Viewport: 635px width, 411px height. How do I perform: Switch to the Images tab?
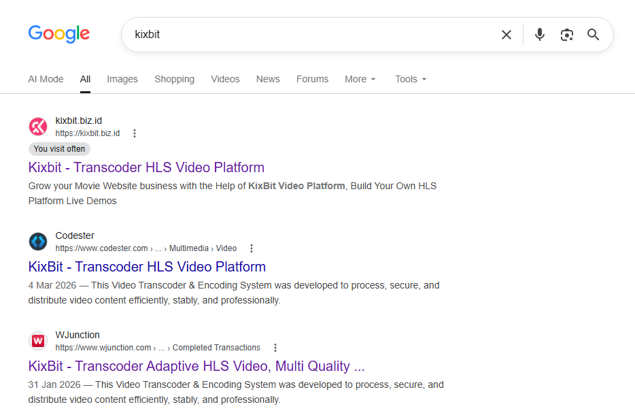tap(122, 79)
